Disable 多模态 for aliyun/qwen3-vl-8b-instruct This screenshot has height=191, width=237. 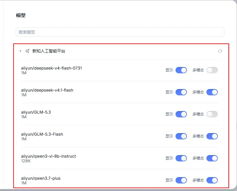tap(212, 158)
